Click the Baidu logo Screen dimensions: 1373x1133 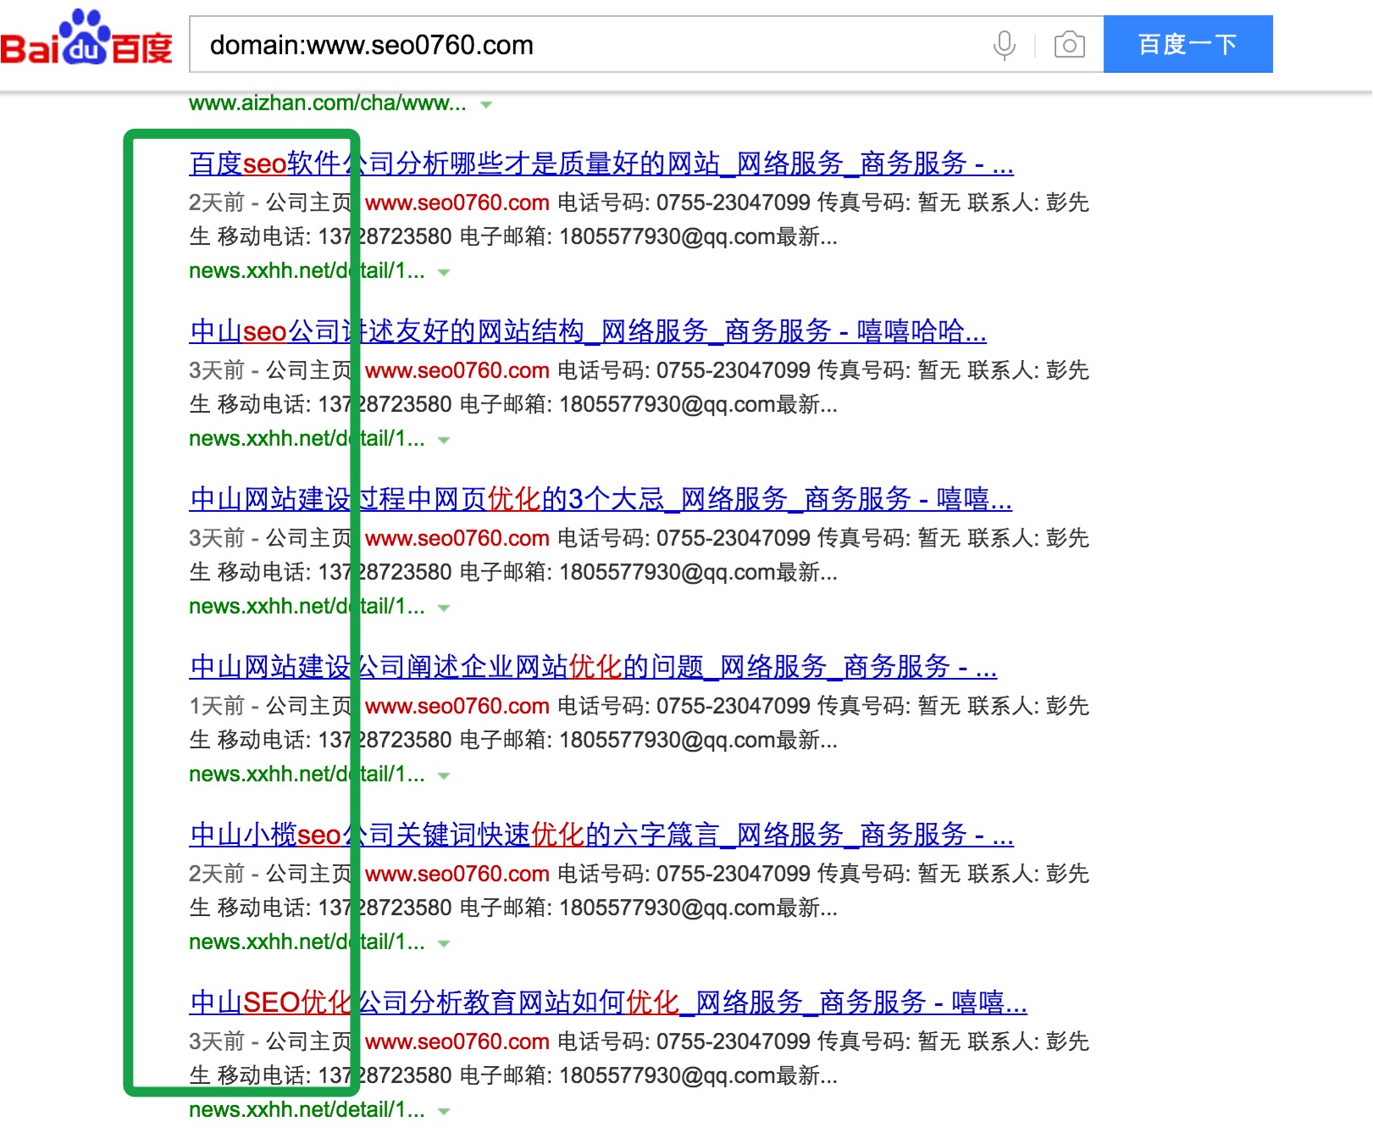point(86,38)
